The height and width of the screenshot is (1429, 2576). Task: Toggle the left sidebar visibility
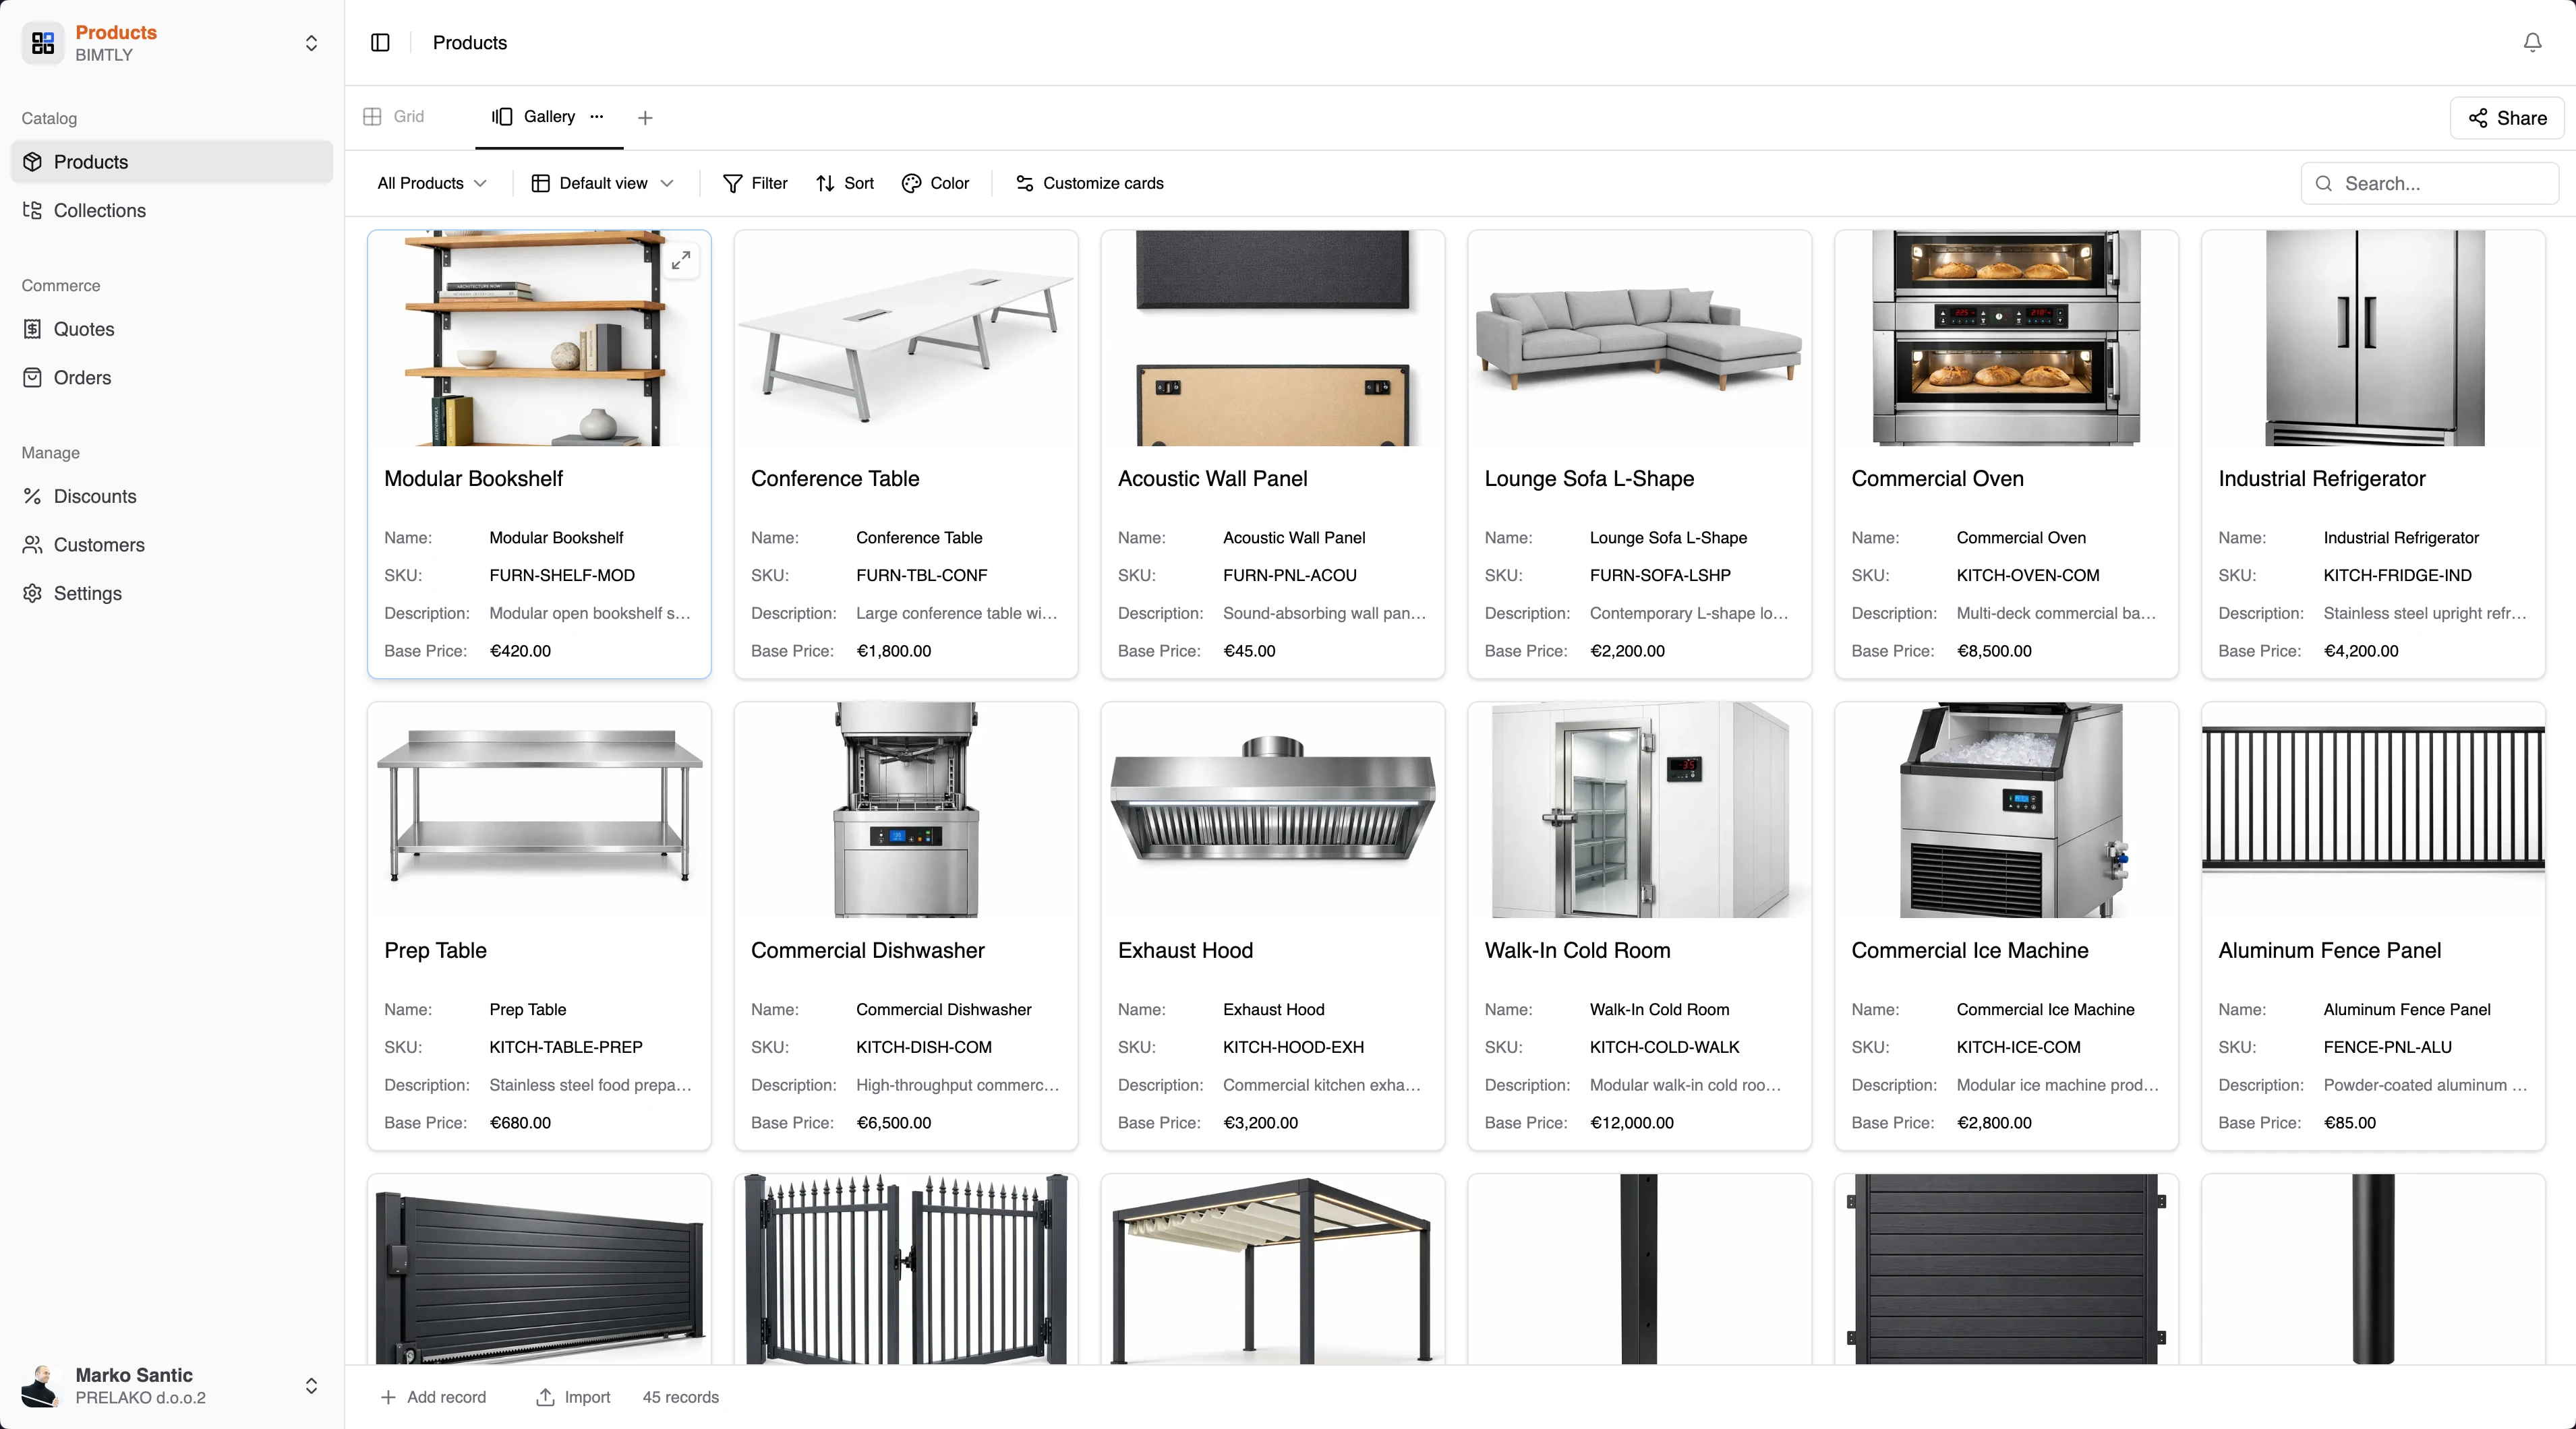click(x=380, y=43)
